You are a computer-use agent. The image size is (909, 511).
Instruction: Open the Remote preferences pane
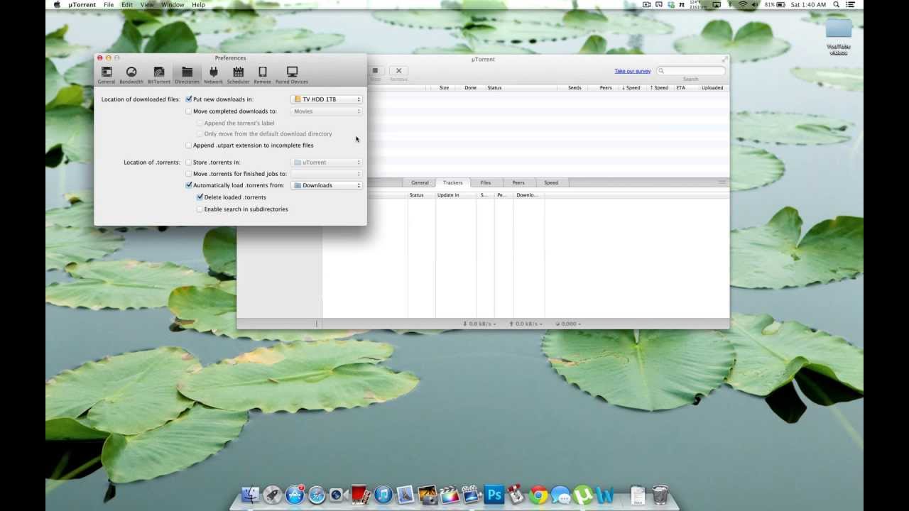pyautogui.click(x=263, y=75)
